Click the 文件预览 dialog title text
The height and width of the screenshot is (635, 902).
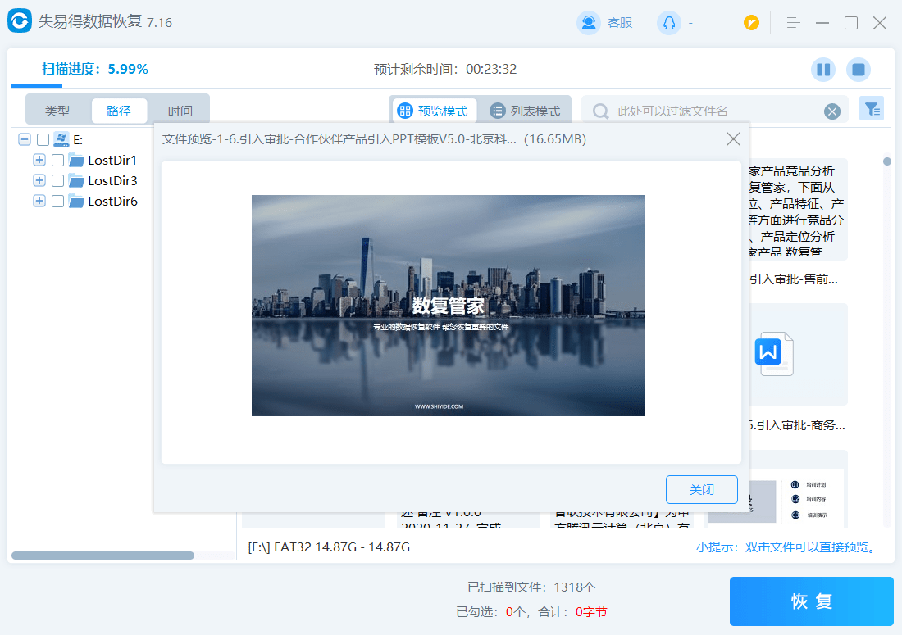click(x=374, y=139)
